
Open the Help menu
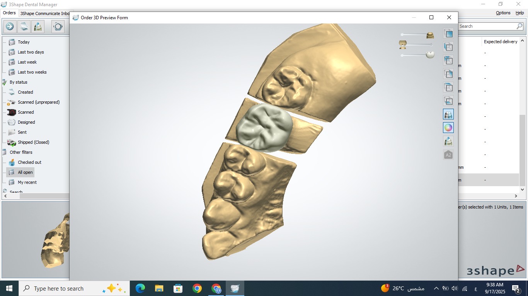[519, 13]
